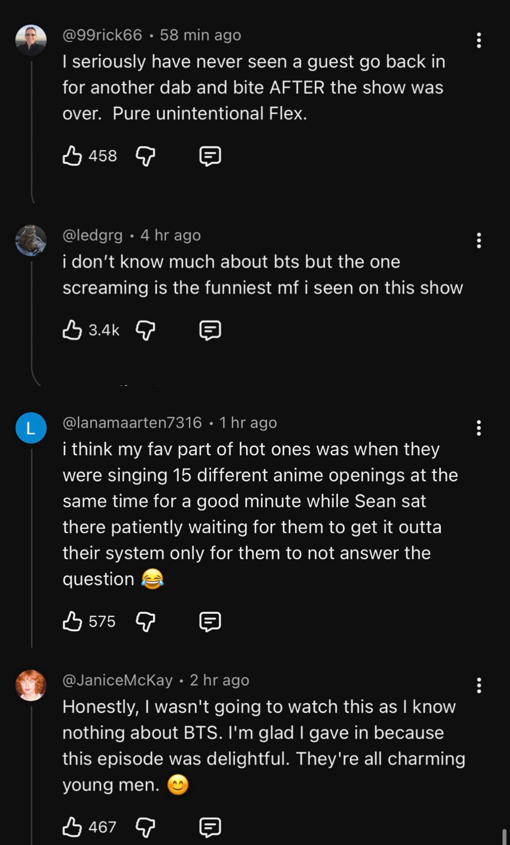Viewport: 510px width, 845px height.
Task: Click the blue L avatar
Action: (x=31, y=428)
